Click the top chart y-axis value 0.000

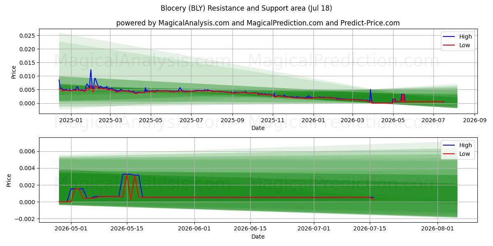click(27, 103)
